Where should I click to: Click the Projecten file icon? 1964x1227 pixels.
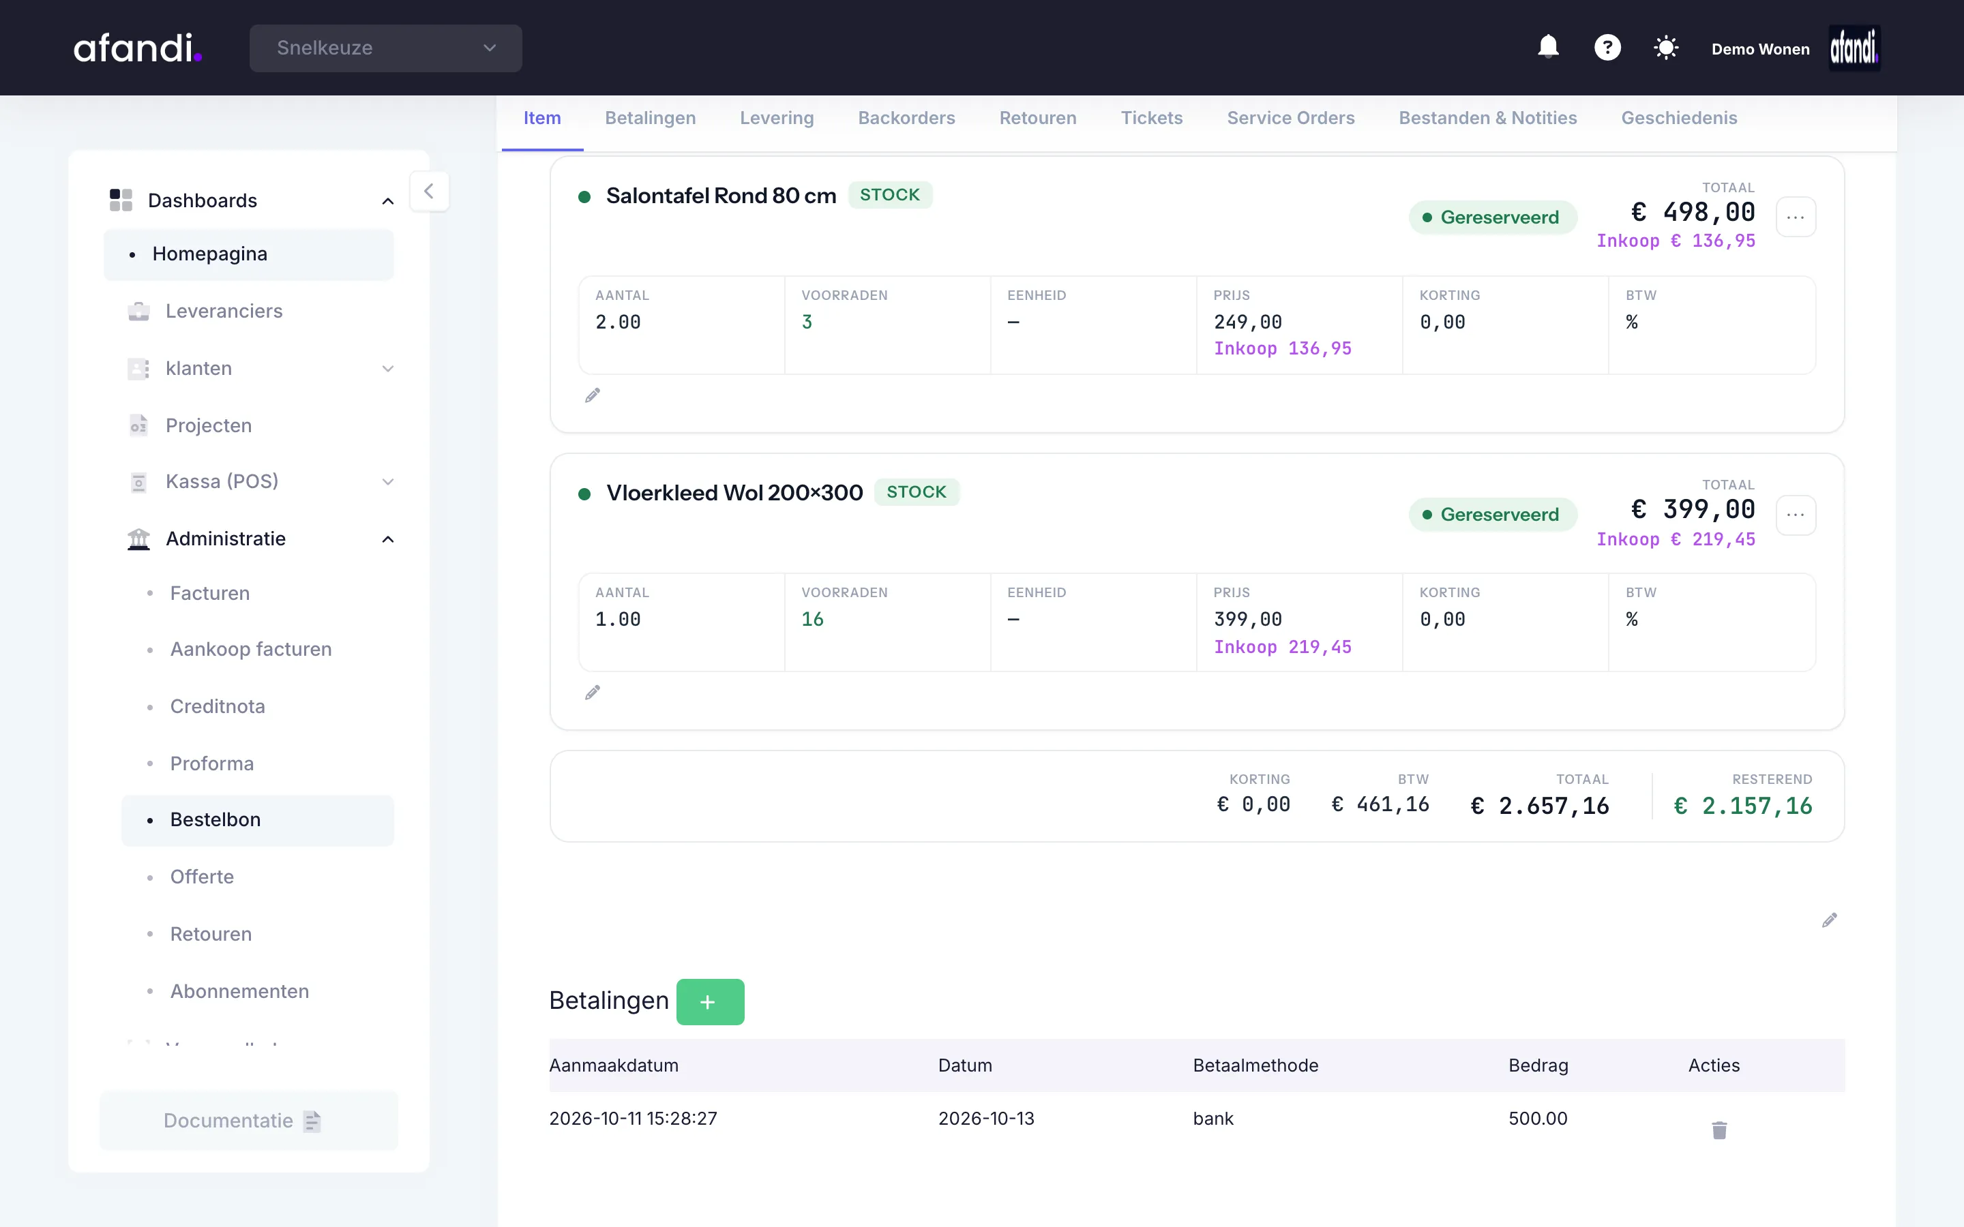pos(139,425)
